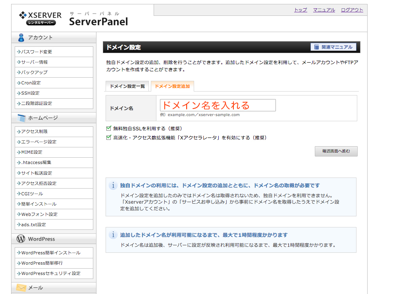Open サイト転送設定 menu item
Image resolution: width=393 pixels, height=294 pixels.
(54, 173)
